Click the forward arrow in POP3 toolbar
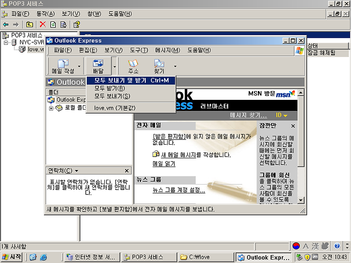Viewport: 351px width, 263px height. (16, 24)
